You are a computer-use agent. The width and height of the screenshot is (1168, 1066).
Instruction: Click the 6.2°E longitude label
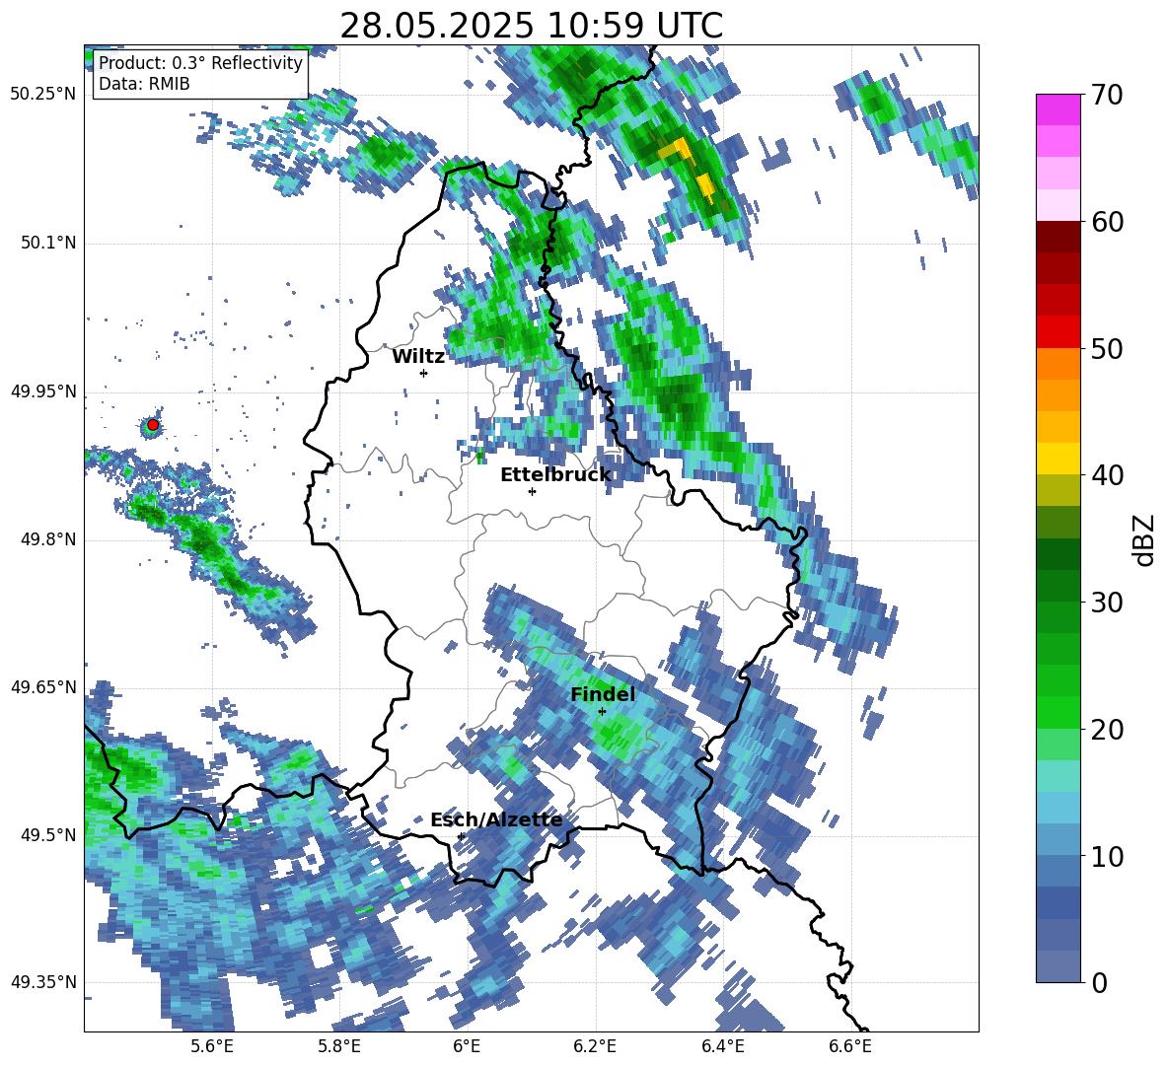click(595, 1046)
